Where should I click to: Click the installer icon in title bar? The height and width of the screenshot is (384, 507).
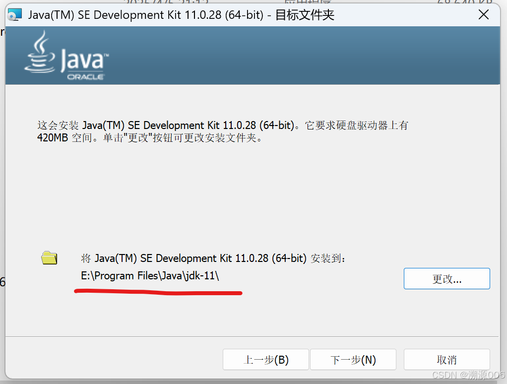coord(15,15)
